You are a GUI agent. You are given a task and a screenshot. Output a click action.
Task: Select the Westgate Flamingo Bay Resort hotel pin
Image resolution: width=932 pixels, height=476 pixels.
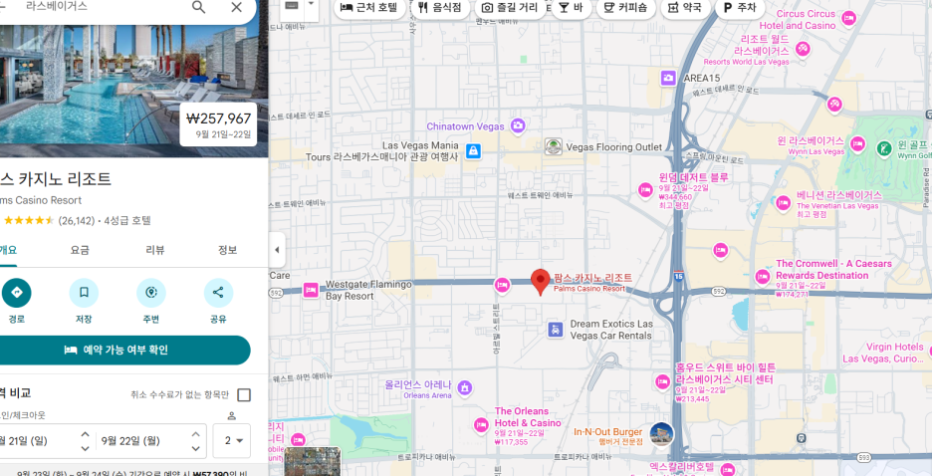tap(311, 290)
